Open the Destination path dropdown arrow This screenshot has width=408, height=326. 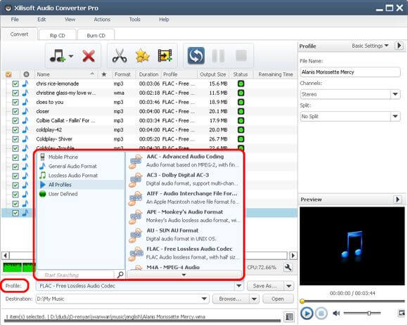click(x=204, y=299)
